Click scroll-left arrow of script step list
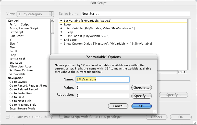Viewport: 197px width, 125px height. point(181,72)
